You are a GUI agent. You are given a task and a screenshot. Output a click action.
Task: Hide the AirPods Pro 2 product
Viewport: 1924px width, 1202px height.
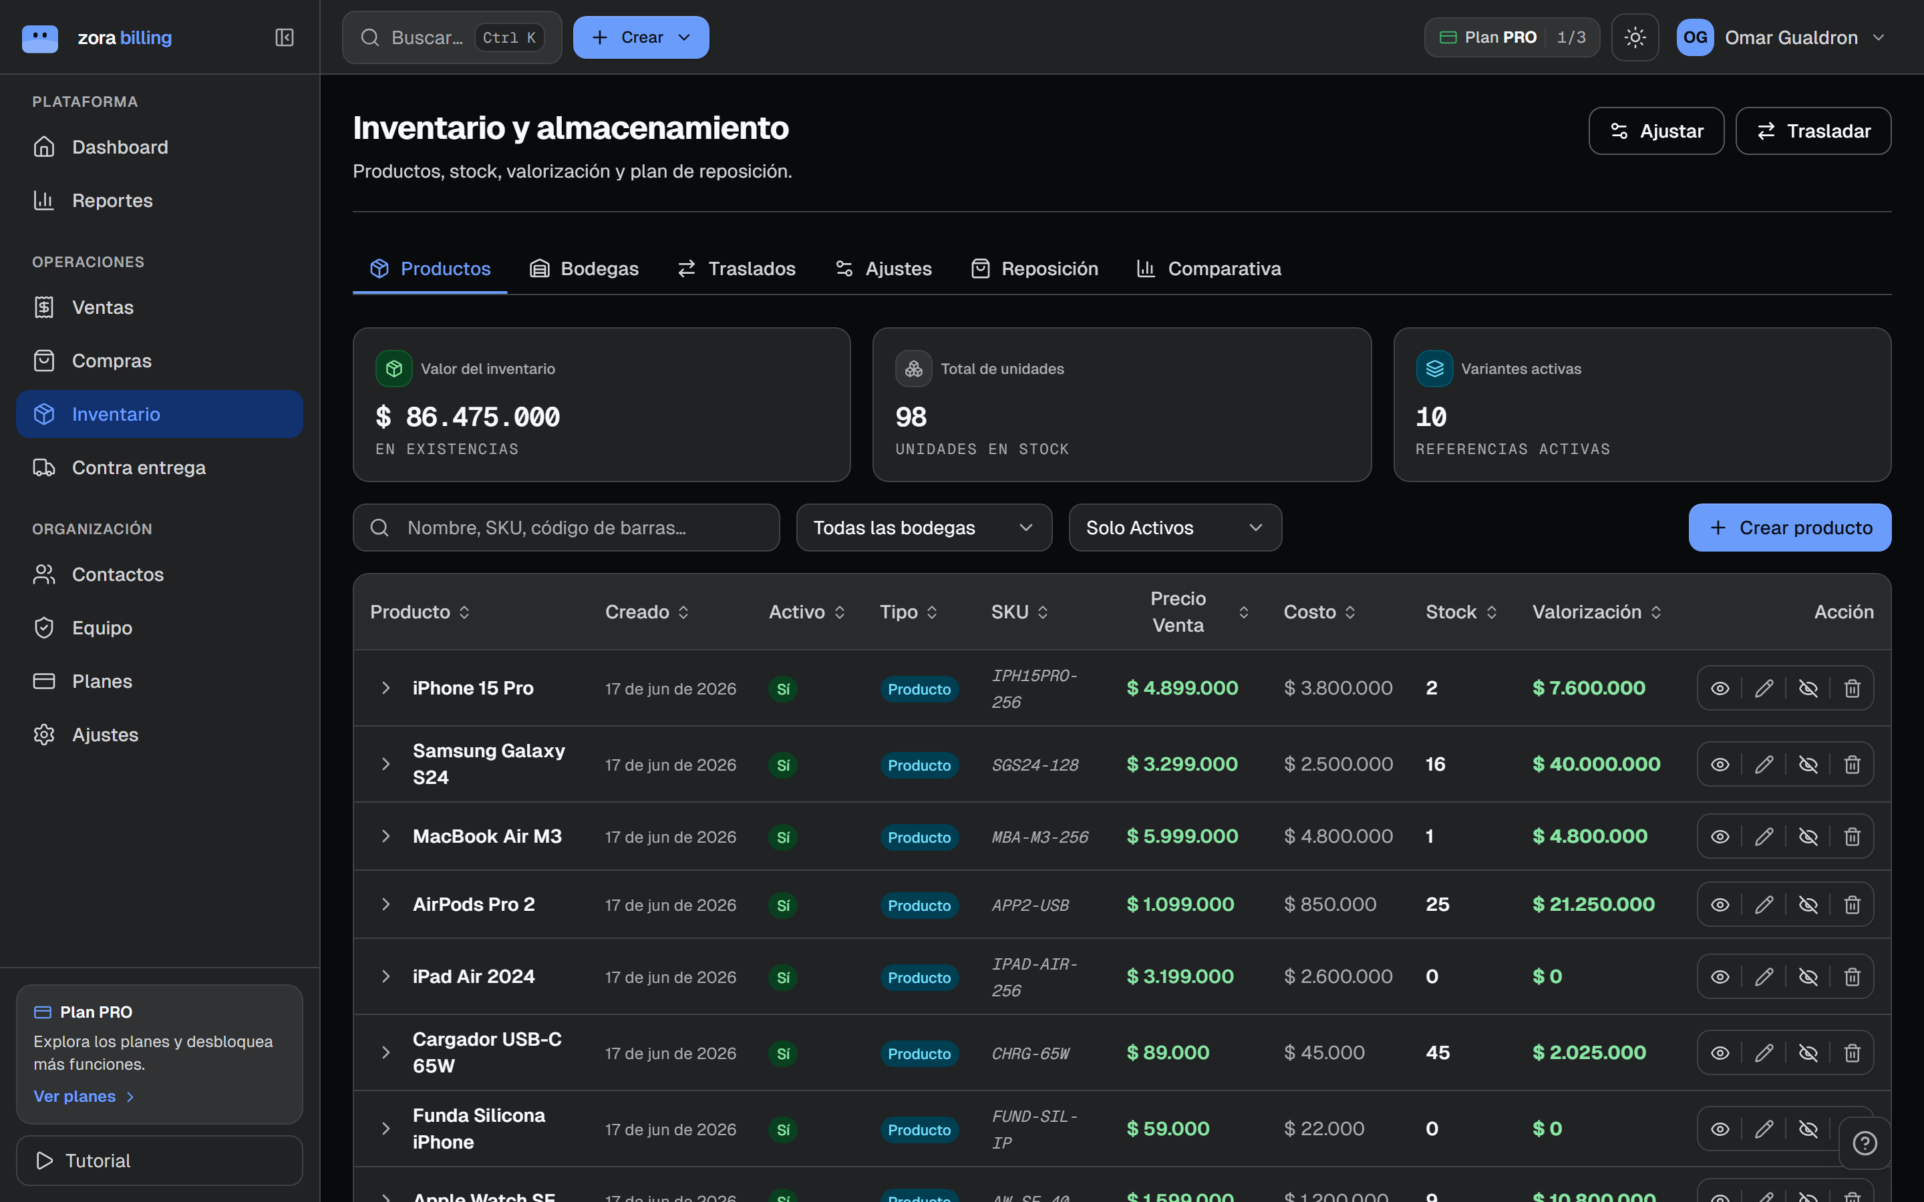pyautogui.click(x=1808, y=905)
